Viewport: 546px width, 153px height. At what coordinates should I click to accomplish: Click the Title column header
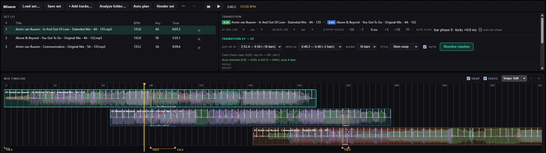tap(19, 23)
